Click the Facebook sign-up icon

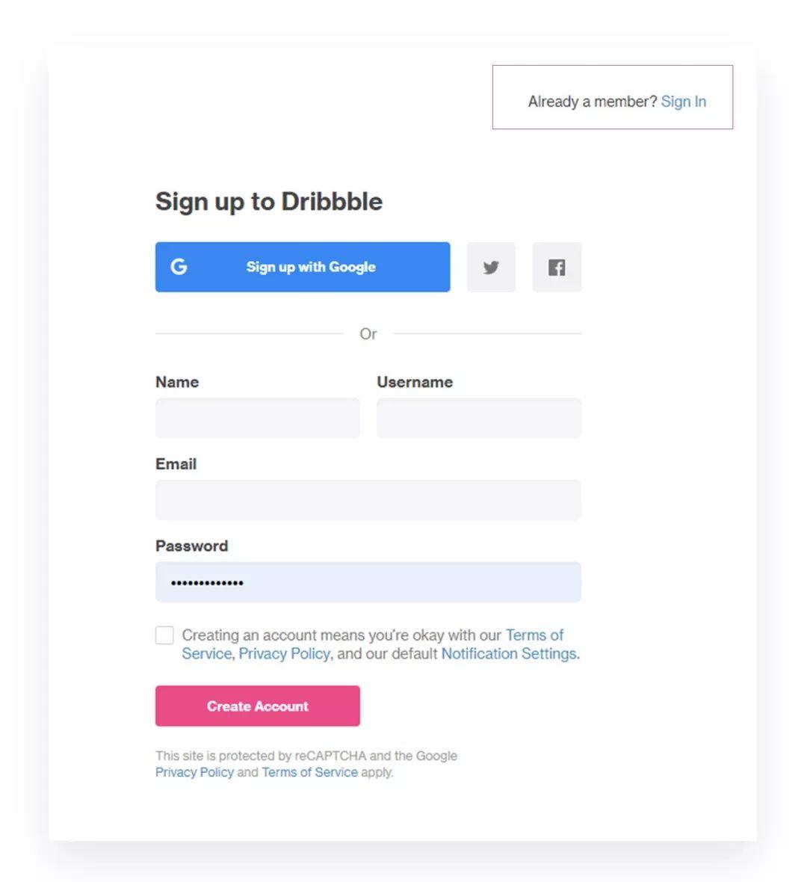557,267
